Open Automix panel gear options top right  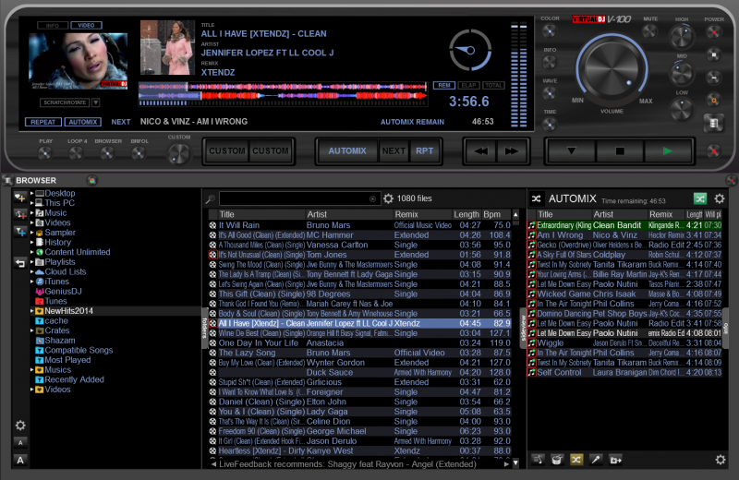[720, 198]
